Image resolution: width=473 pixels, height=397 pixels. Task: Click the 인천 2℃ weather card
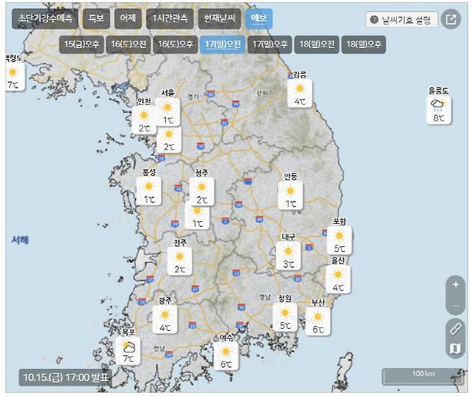tap(144, 120)
